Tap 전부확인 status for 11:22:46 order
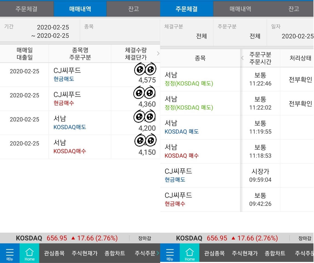The width and height of the screenshot is (314, 263). tap(300, 79)
